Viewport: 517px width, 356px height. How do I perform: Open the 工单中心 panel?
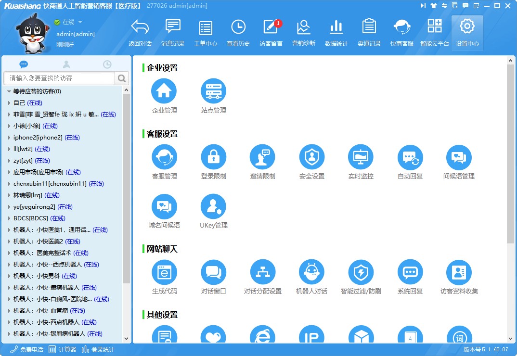(205, 32)
